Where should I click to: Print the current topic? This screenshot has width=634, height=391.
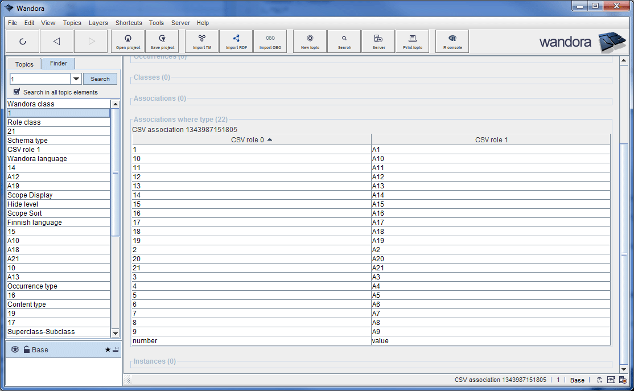point(413,41)
